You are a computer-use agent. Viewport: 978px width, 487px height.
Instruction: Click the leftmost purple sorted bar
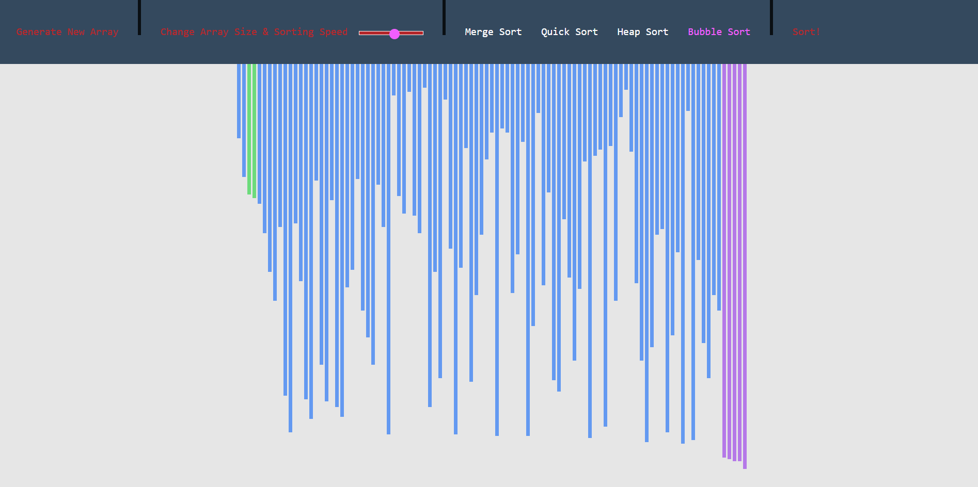[x=724, y=258]
